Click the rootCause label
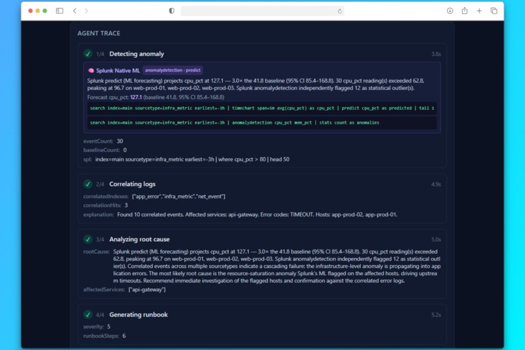Screen dimensions: 525x350 96,252
